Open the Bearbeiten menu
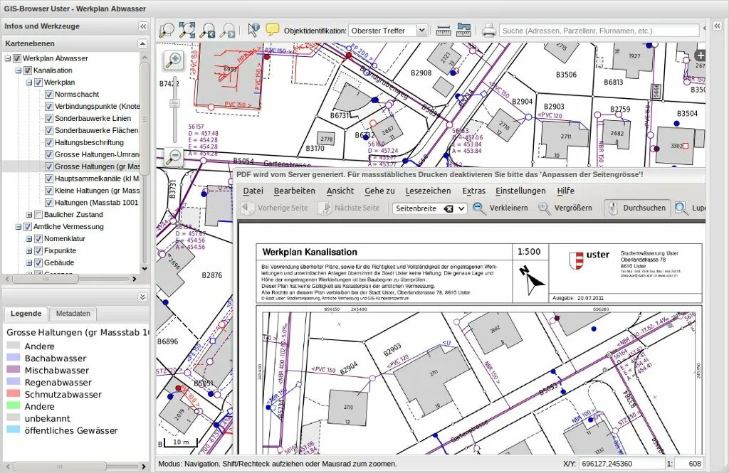 tap(294, 191)
